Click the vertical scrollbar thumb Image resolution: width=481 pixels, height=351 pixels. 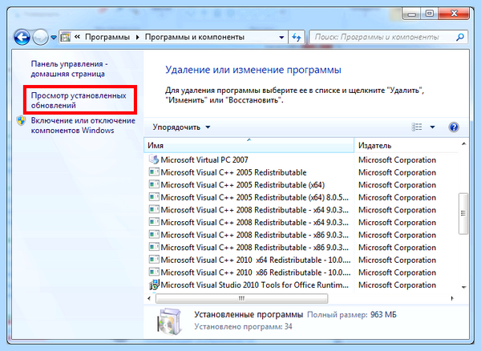click(463, 213)
